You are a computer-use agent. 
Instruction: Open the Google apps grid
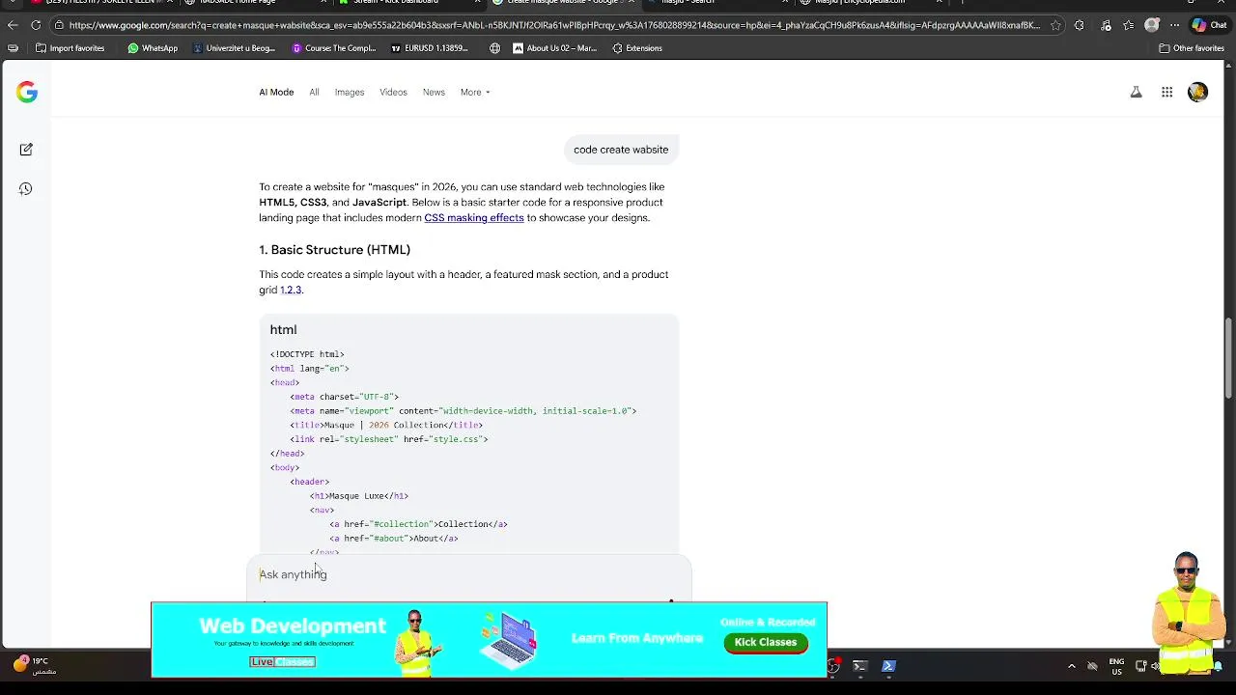tap(1166, 92)
